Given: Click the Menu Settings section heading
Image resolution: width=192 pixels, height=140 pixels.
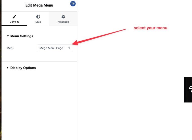Looking at the screenshot, I should pos(22,36).
